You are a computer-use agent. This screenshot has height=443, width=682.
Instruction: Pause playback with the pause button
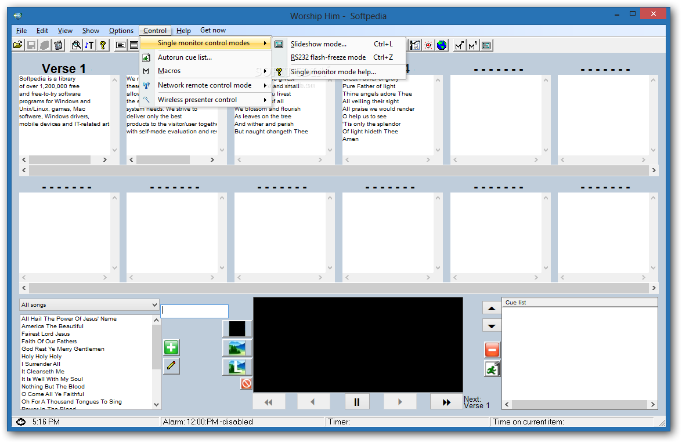[x=356, y=402]
